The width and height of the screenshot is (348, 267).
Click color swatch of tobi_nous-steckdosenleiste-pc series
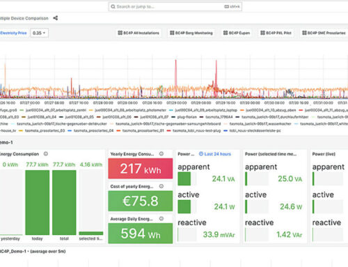pyautogui.click(x=225, y=130)
